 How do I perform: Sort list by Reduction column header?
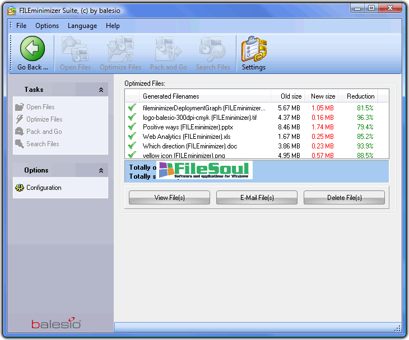point(360,96)
